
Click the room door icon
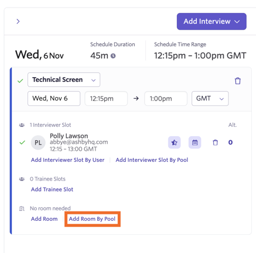(22, 209)
